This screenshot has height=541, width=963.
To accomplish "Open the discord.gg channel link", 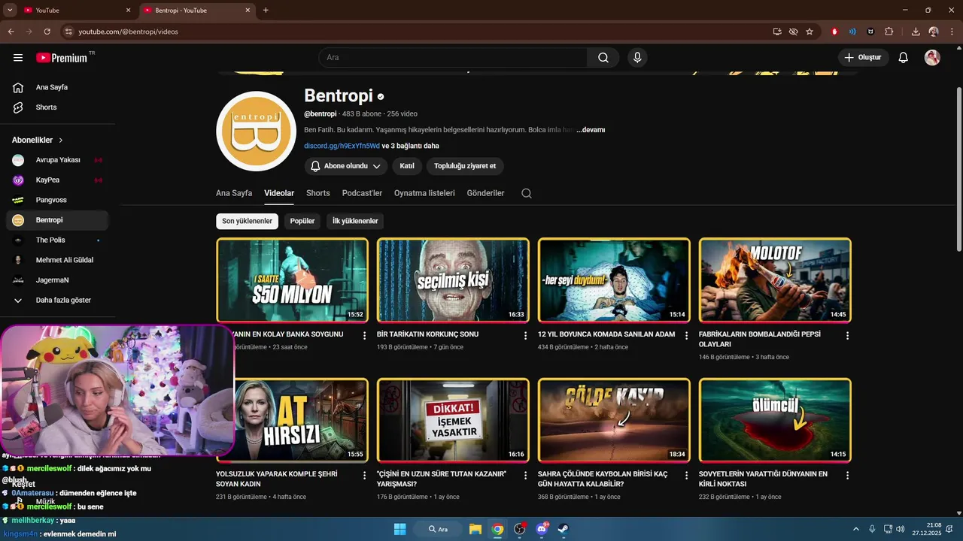I will [x=342, y=146].
